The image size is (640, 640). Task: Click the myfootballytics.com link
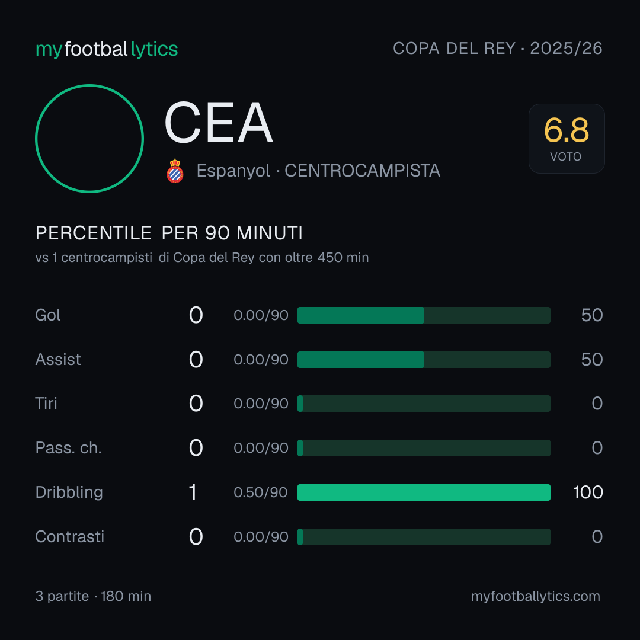536,596
